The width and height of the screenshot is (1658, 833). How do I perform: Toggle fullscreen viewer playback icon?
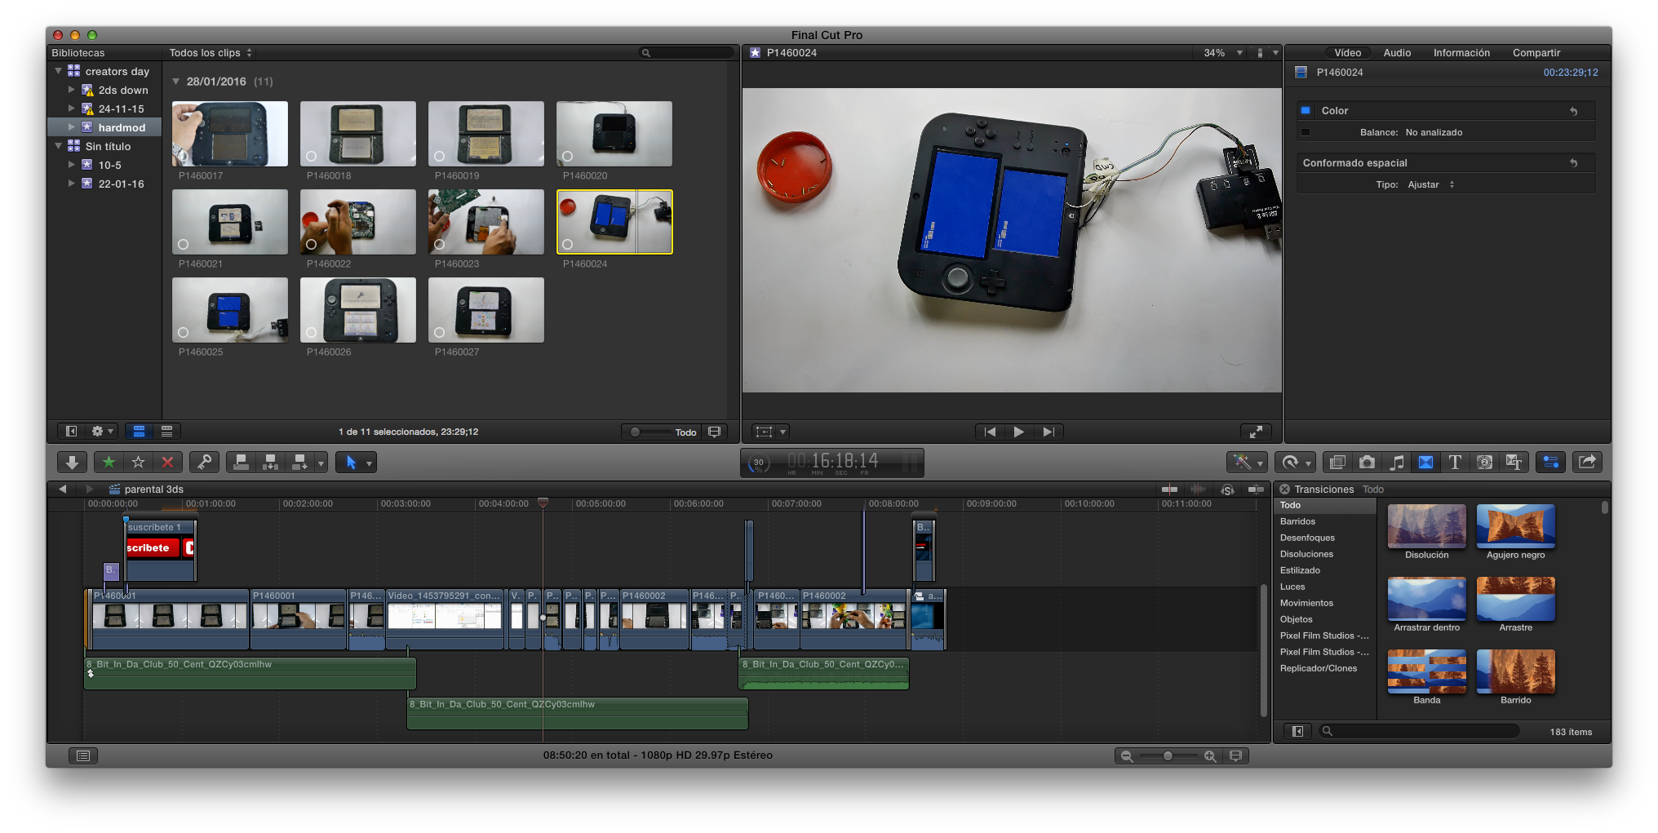(1256, 432)
